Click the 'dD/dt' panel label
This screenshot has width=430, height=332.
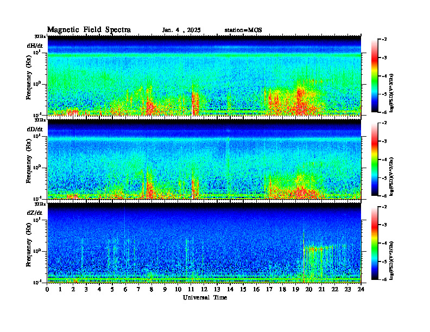click(35, 129)
